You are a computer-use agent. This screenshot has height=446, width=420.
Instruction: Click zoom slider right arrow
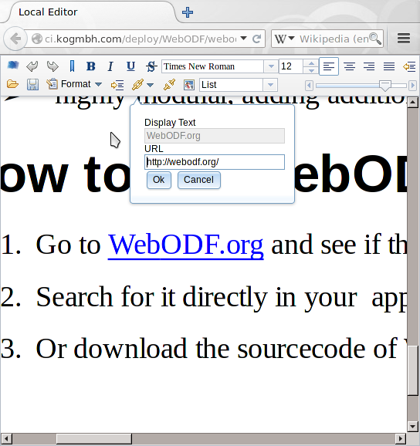click(x=412, y=86)
